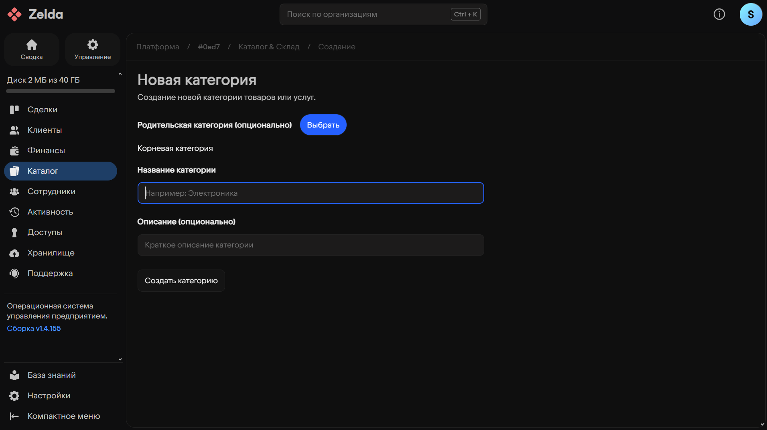
Task: Open Финансы wallet section
Action: (x=46, y=150)
